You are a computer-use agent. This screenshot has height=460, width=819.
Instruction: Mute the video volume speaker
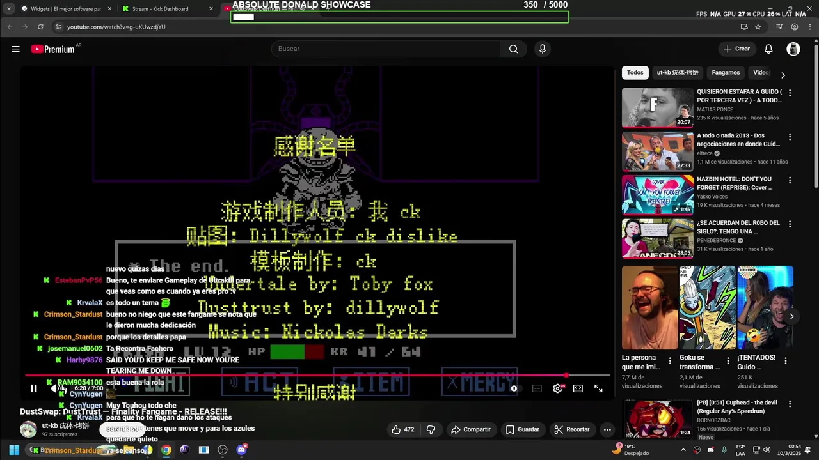(56, 388)
